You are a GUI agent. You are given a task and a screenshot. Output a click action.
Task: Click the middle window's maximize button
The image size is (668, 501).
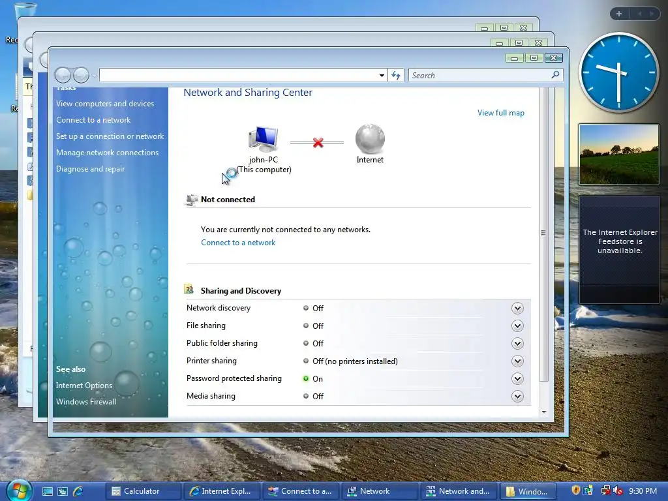pyautogui.click(x=519, y=42)
